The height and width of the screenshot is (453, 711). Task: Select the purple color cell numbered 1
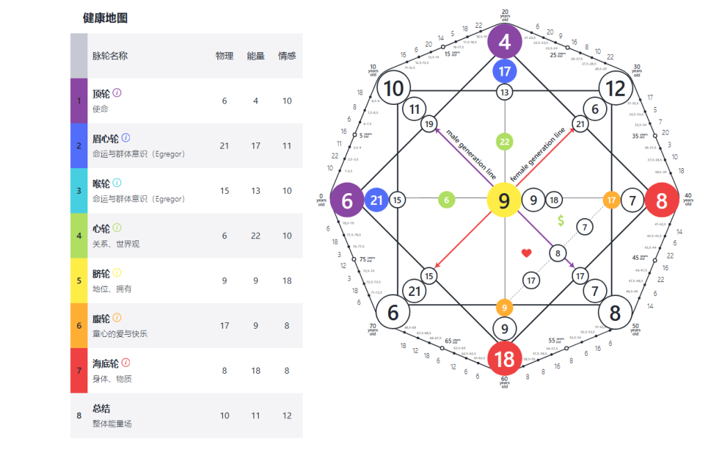click(x=79, y=101)
